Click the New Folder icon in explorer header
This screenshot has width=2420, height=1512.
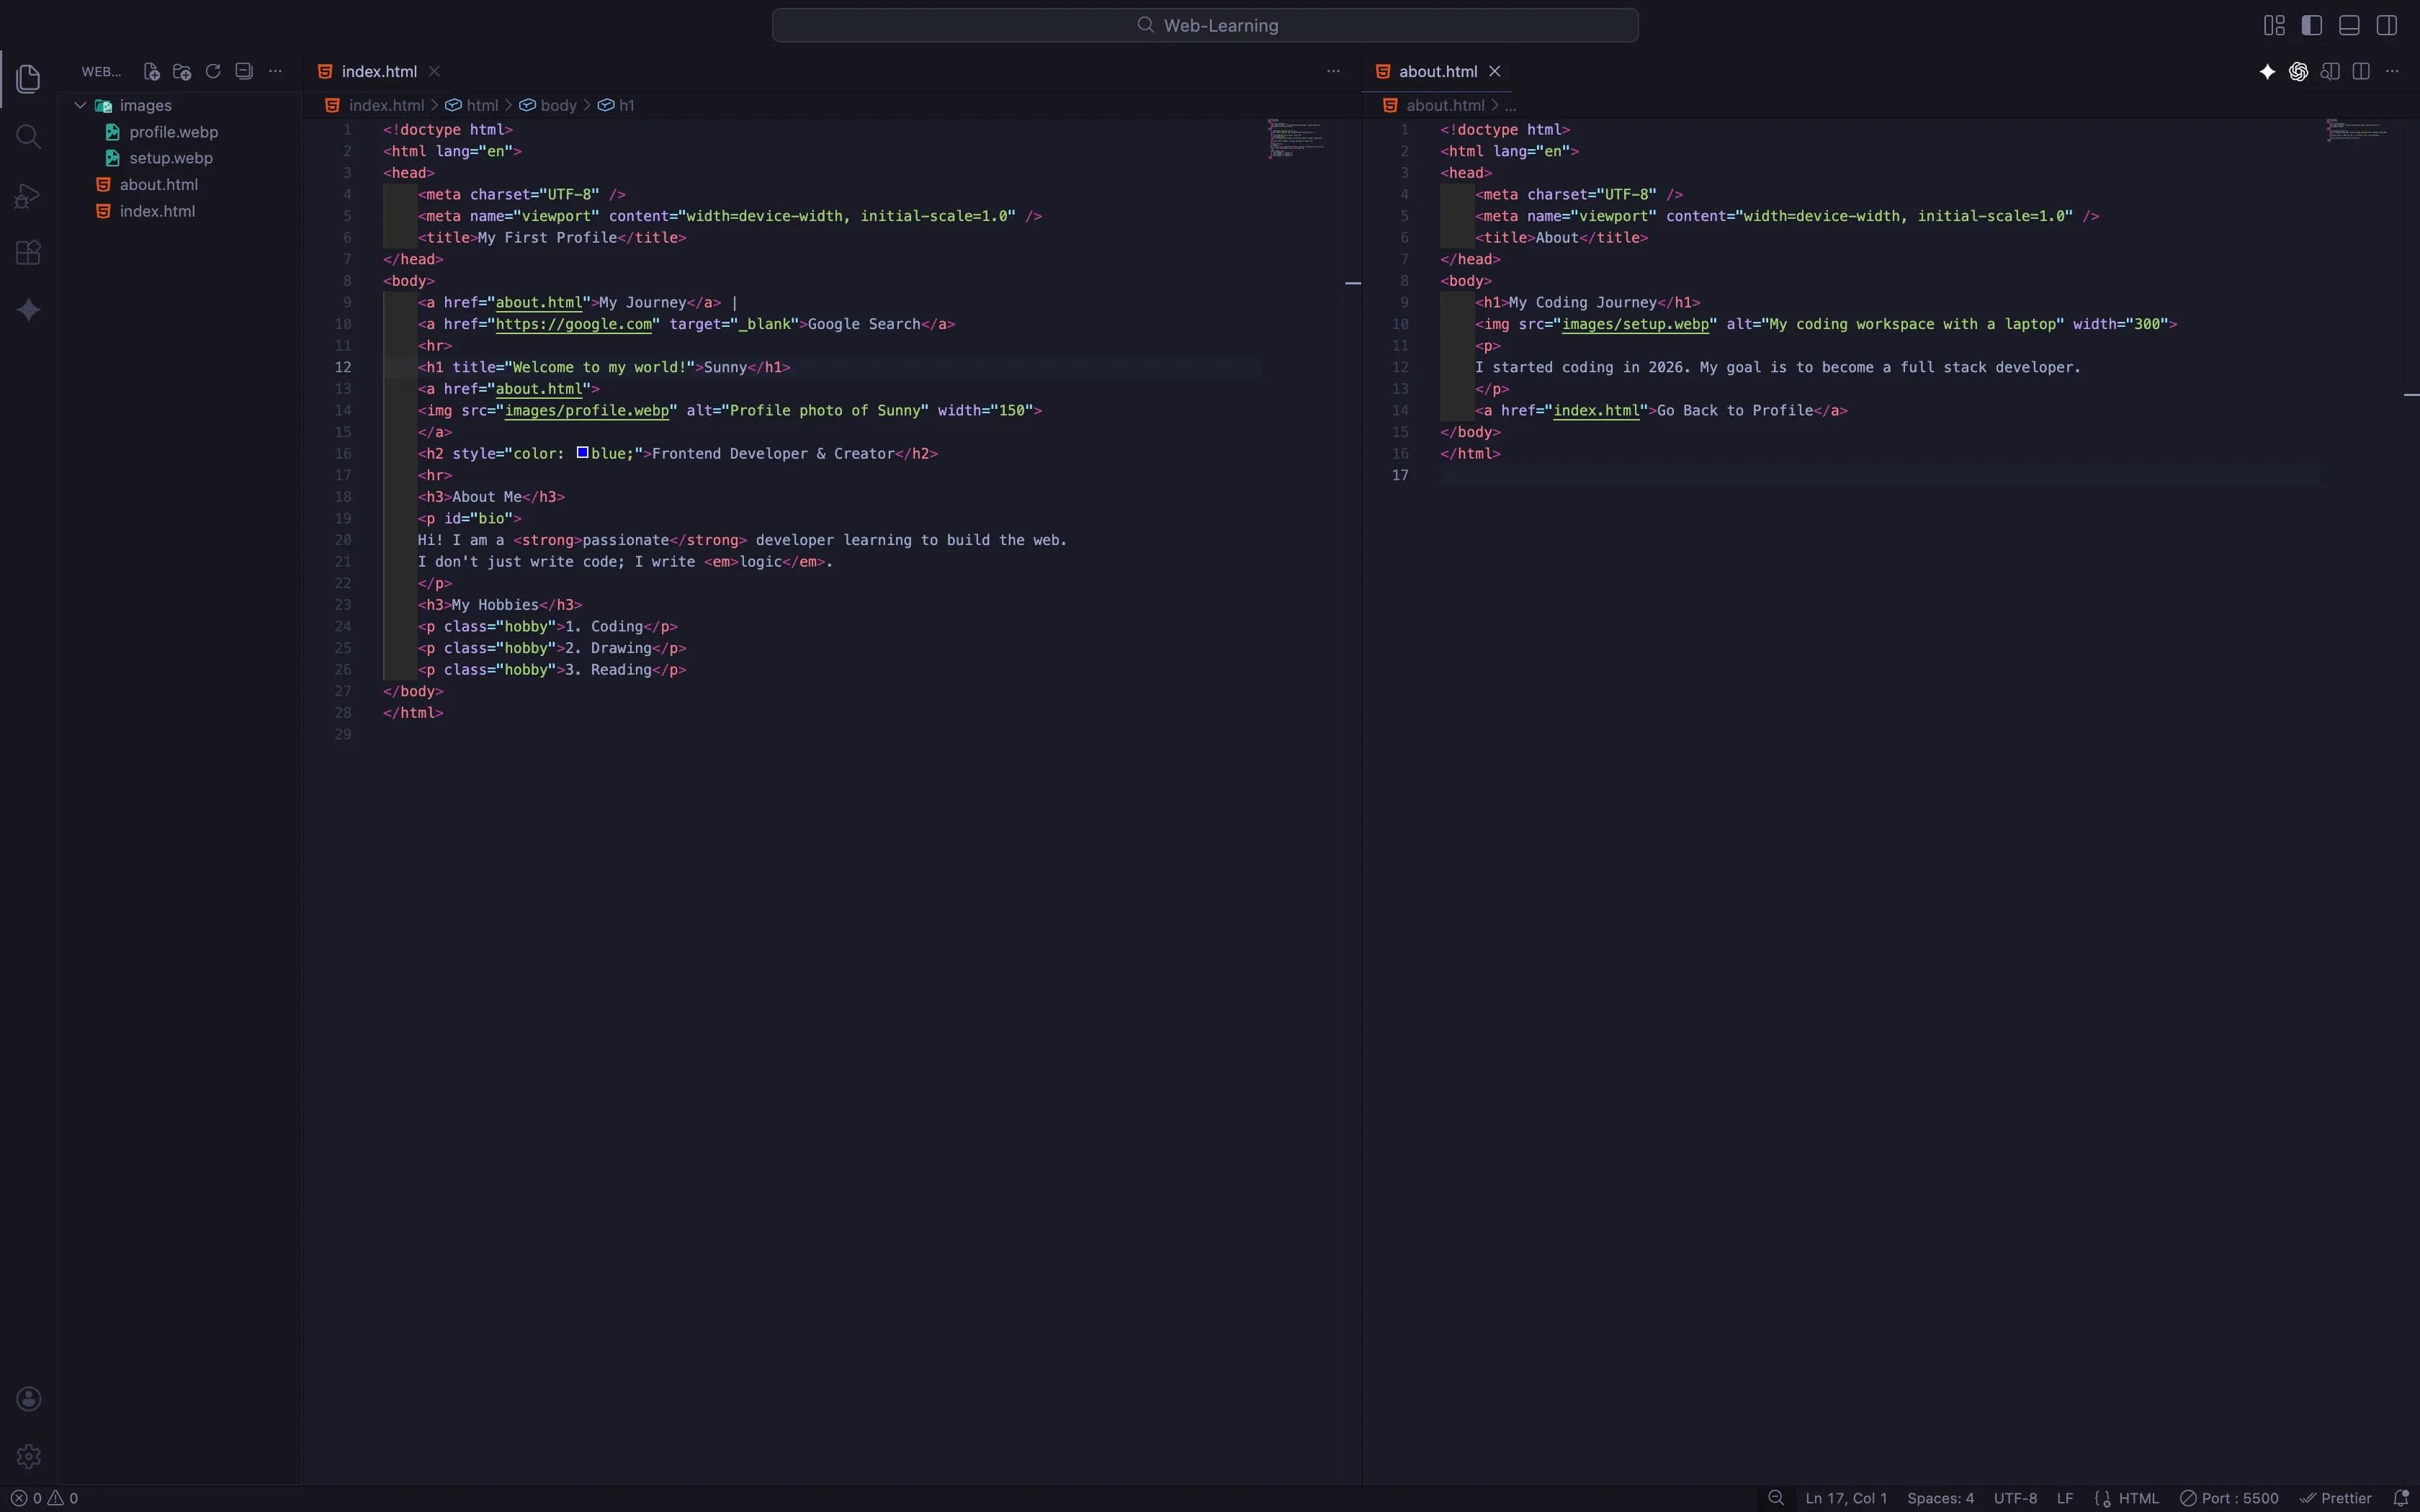click(x=182, y=71)
